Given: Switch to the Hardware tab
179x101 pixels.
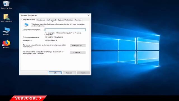Looking at the screenshot, I should click(41, 20).
